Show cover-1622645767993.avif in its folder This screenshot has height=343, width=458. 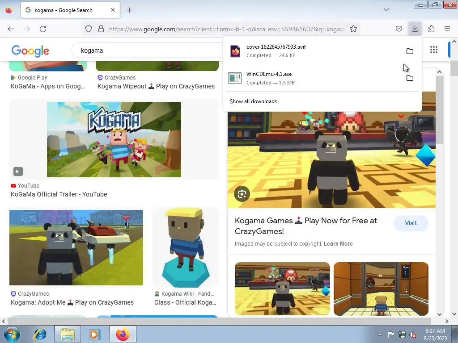(410, 51)
